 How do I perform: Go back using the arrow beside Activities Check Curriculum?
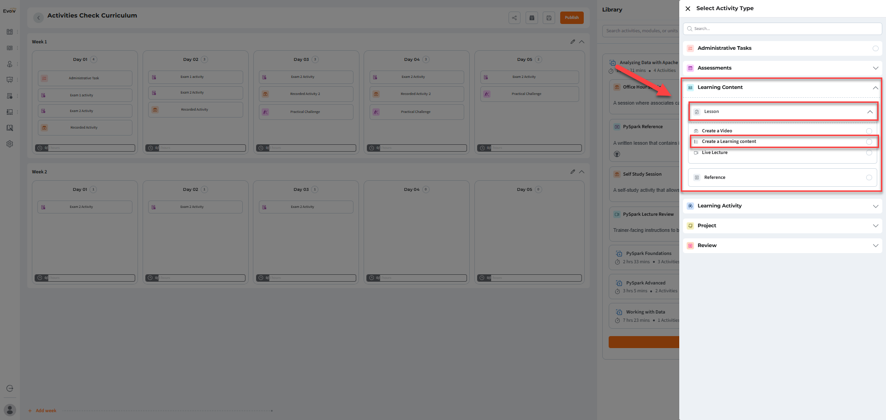coord(39,18)
